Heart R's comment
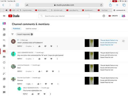This screenshot has width=128, height=96. pyautogui.click(x=51, y=46)
